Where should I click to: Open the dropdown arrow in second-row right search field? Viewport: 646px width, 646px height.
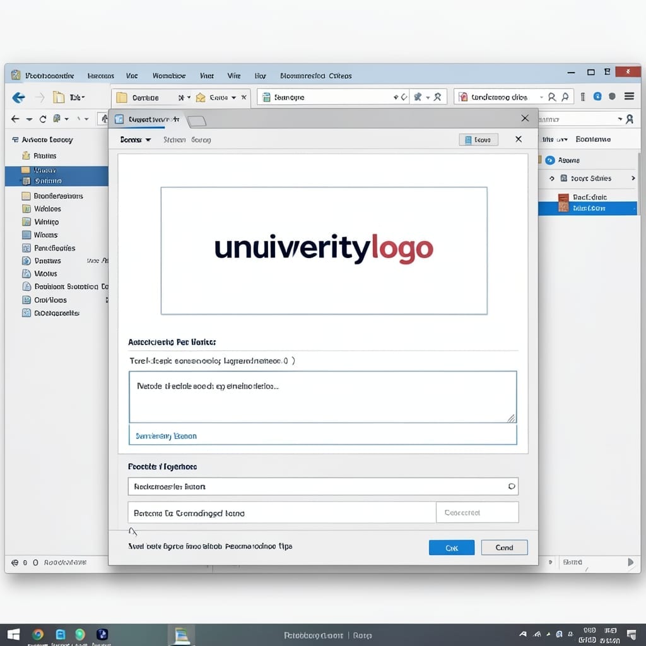tap(620, 119)
